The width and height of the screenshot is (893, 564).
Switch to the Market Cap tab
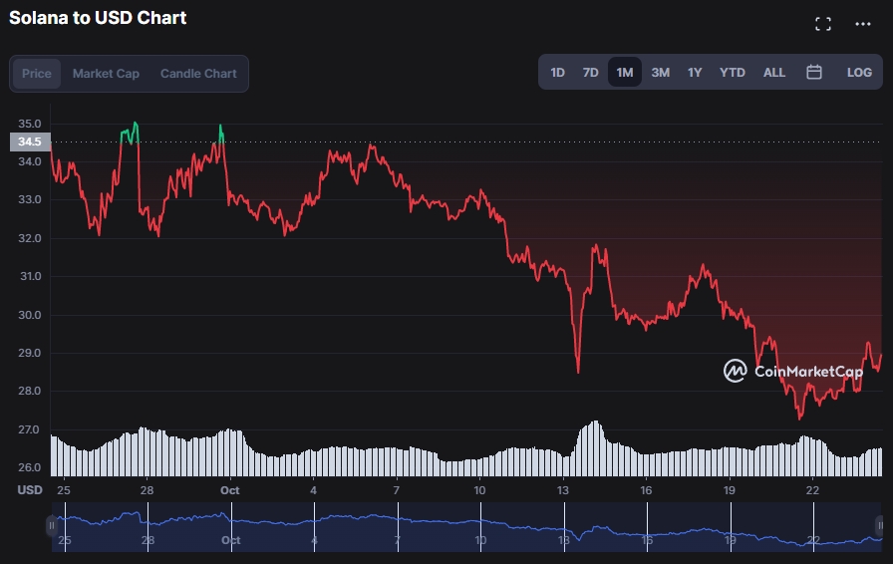tap(106, 74)
